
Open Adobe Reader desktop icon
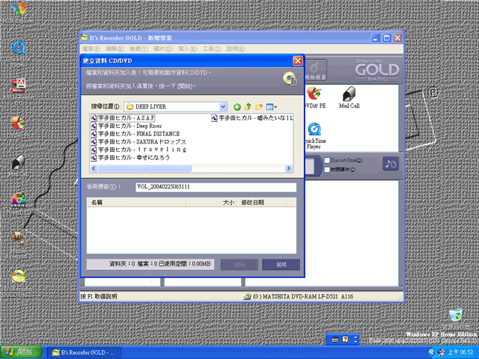(18, 92)
